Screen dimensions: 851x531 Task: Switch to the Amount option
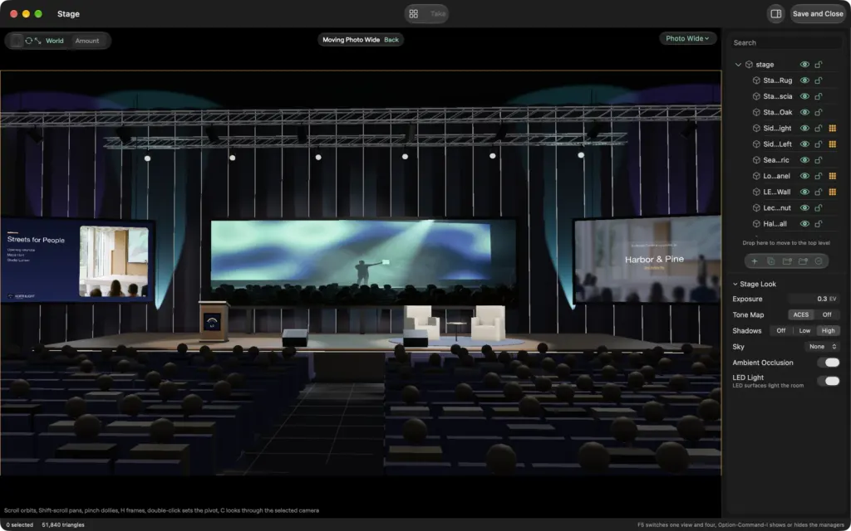tap(87, 41)
